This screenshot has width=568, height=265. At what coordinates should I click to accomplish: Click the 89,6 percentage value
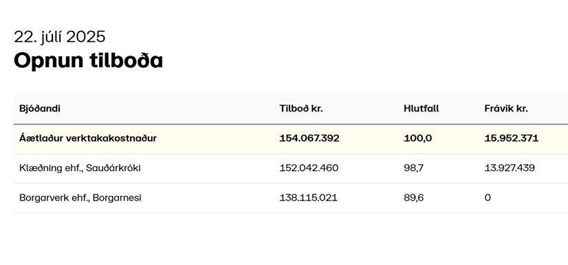pyautogui.click(x=414, y=198)
